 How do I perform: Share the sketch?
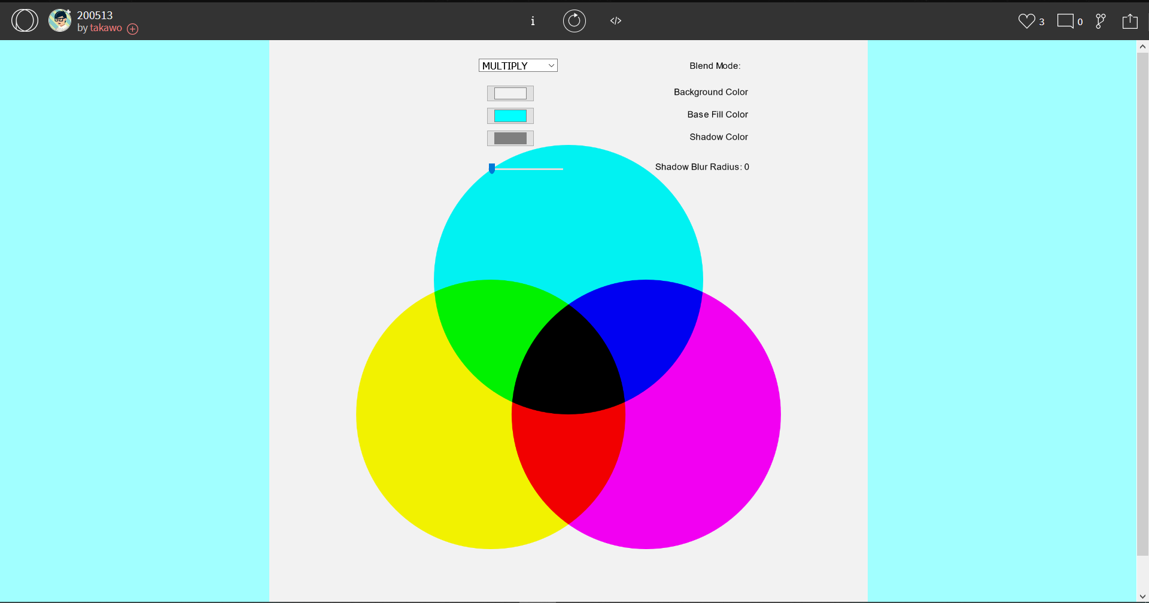1130,21
